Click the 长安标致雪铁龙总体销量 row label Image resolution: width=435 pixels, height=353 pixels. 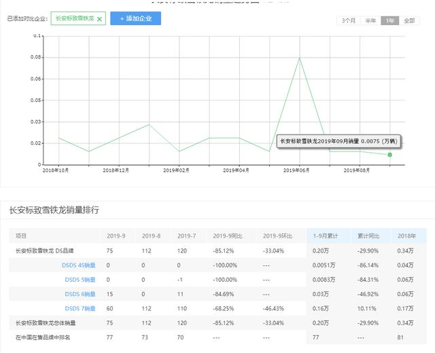click(46, 323)
